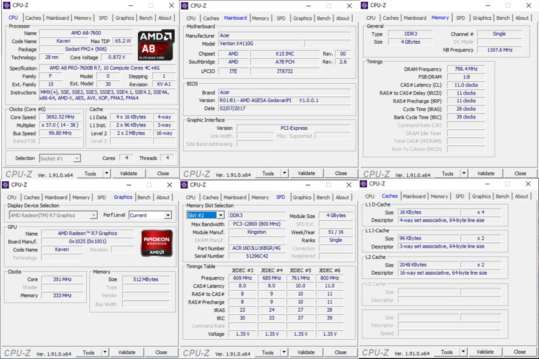Image resolution: width=539 pixels, height=359 pixels.
Task: Click Validate in the Memory-tab window
Action: coord(486,174)
